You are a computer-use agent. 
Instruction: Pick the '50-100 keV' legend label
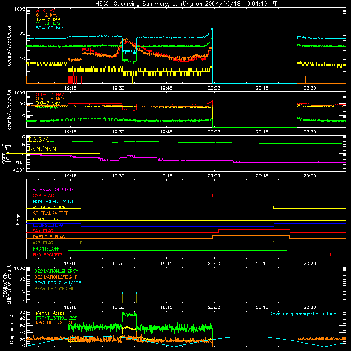click(50, 28)
